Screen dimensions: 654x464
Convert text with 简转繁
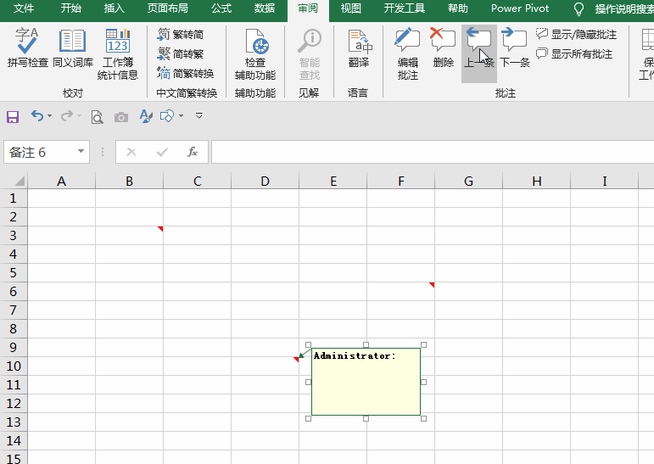pyautogui.click(x=180, y=53)
